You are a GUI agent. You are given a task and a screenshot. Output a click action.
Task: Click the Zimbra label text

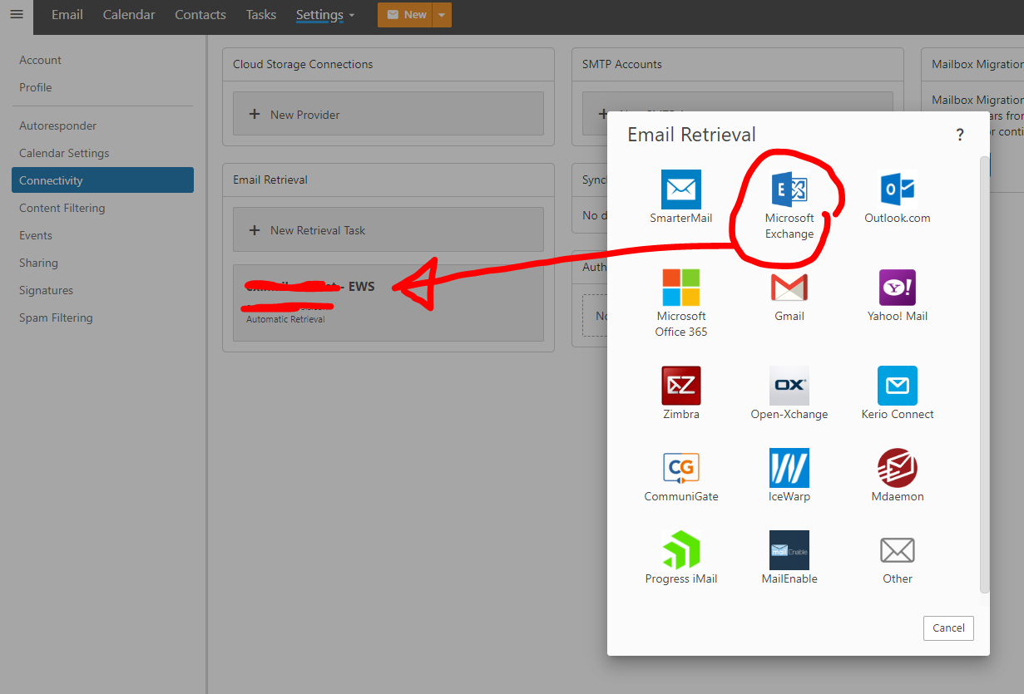(x=681, y=415)
